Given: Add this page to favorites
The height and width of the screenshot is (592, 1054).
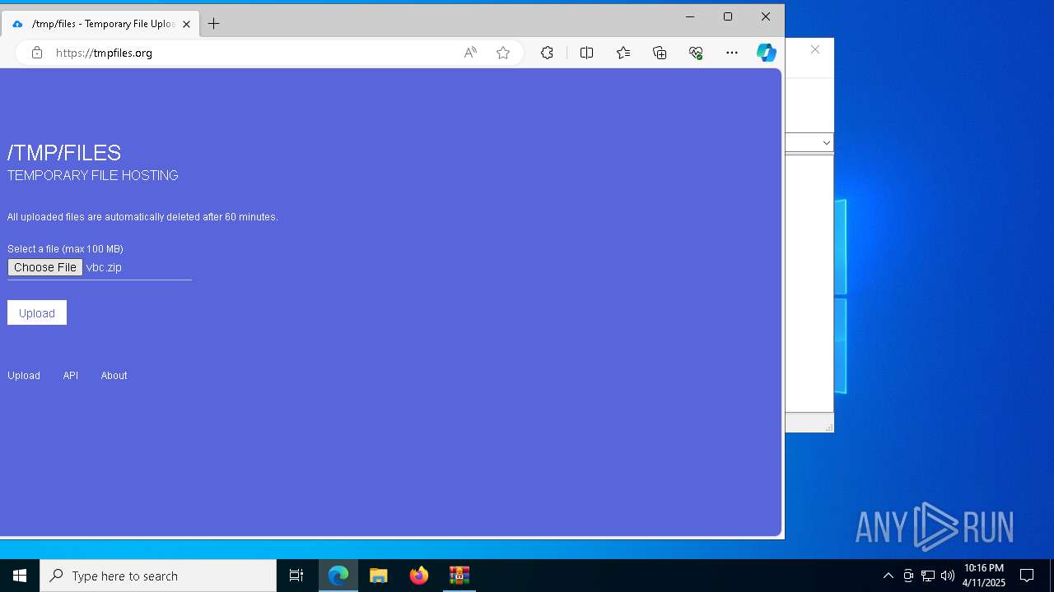Looking at the screenshot, I should click(x=503, y=53).
